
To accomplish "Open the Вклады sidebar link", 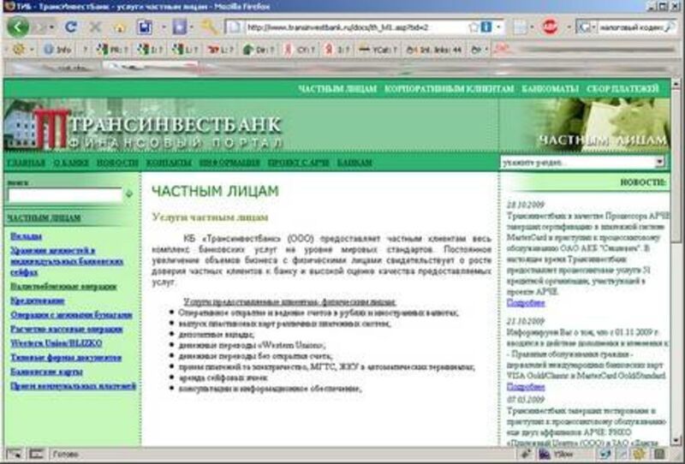I will coord(27,236).
